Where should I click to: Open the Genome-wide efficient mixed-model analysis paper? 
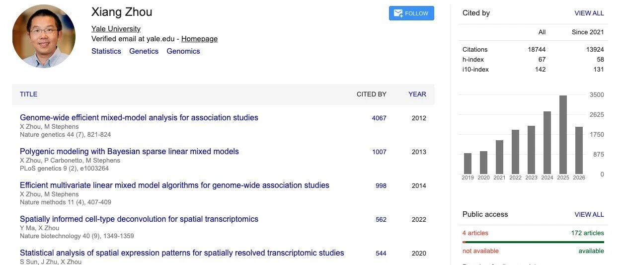point(139,118)
